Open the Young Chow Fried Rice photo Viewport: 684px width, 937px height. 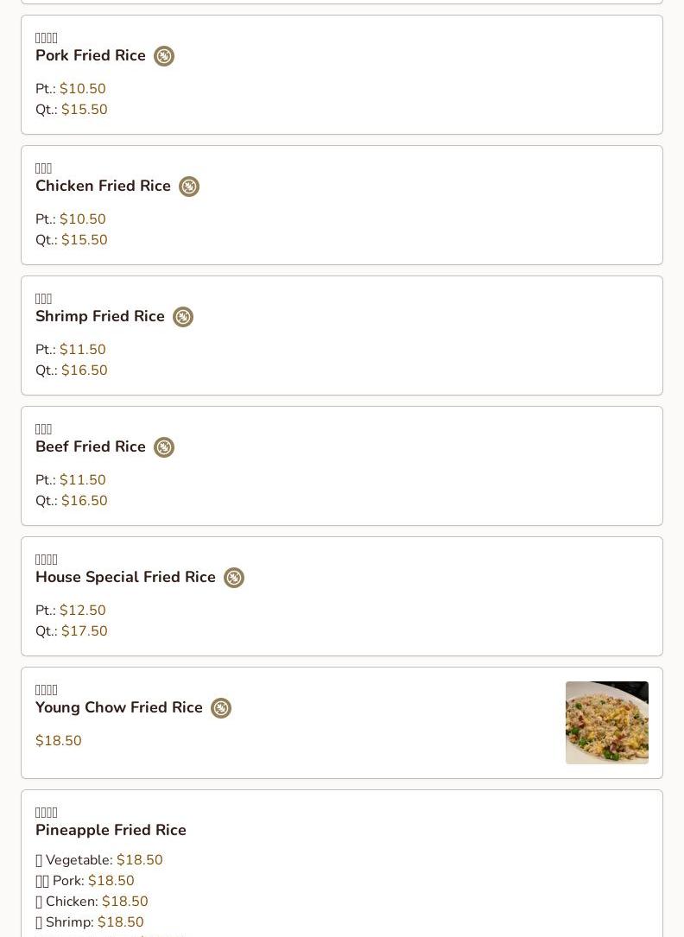(x=606, y=723)
